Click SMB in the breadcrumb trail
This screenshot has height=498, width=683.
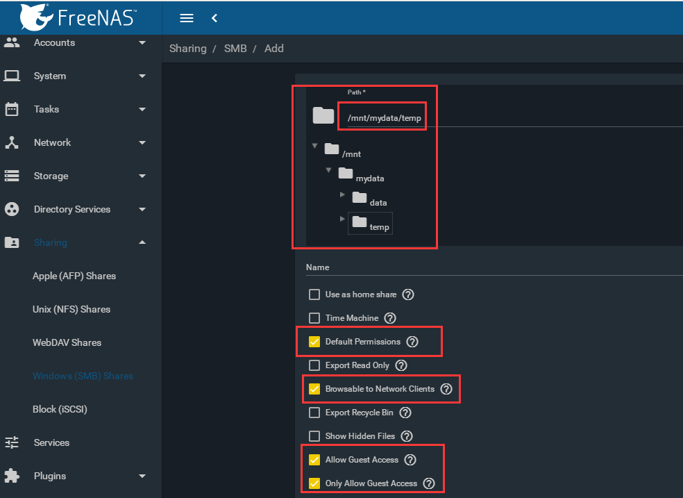[235, 49]
